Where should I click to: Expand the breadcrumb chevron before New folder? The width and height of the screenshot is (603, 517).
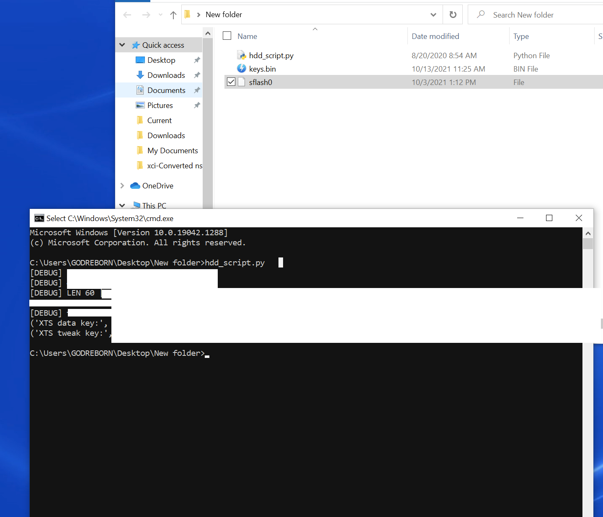pyautogui.click(x=198, y=15)
